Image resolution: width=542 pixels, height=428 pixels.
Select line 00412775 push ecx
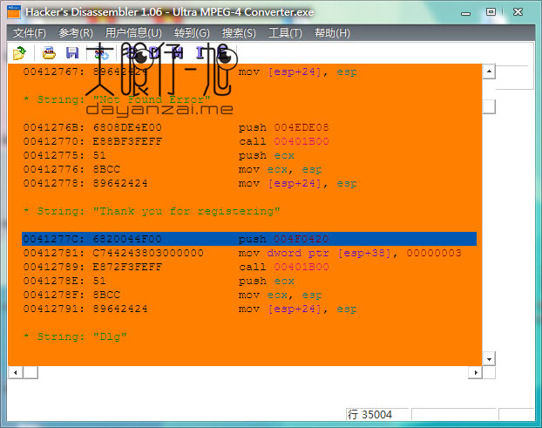(x=159, y=155)
